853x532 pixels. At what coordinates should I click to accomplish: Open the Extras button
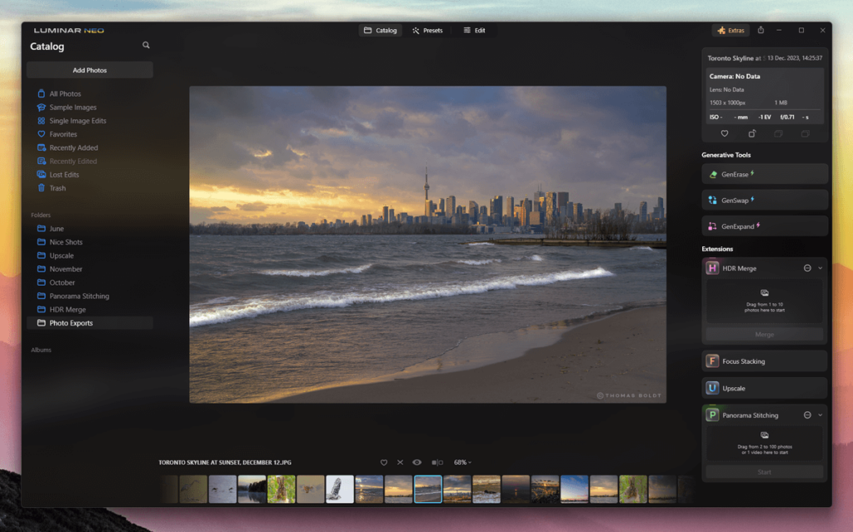click(731, 30)
